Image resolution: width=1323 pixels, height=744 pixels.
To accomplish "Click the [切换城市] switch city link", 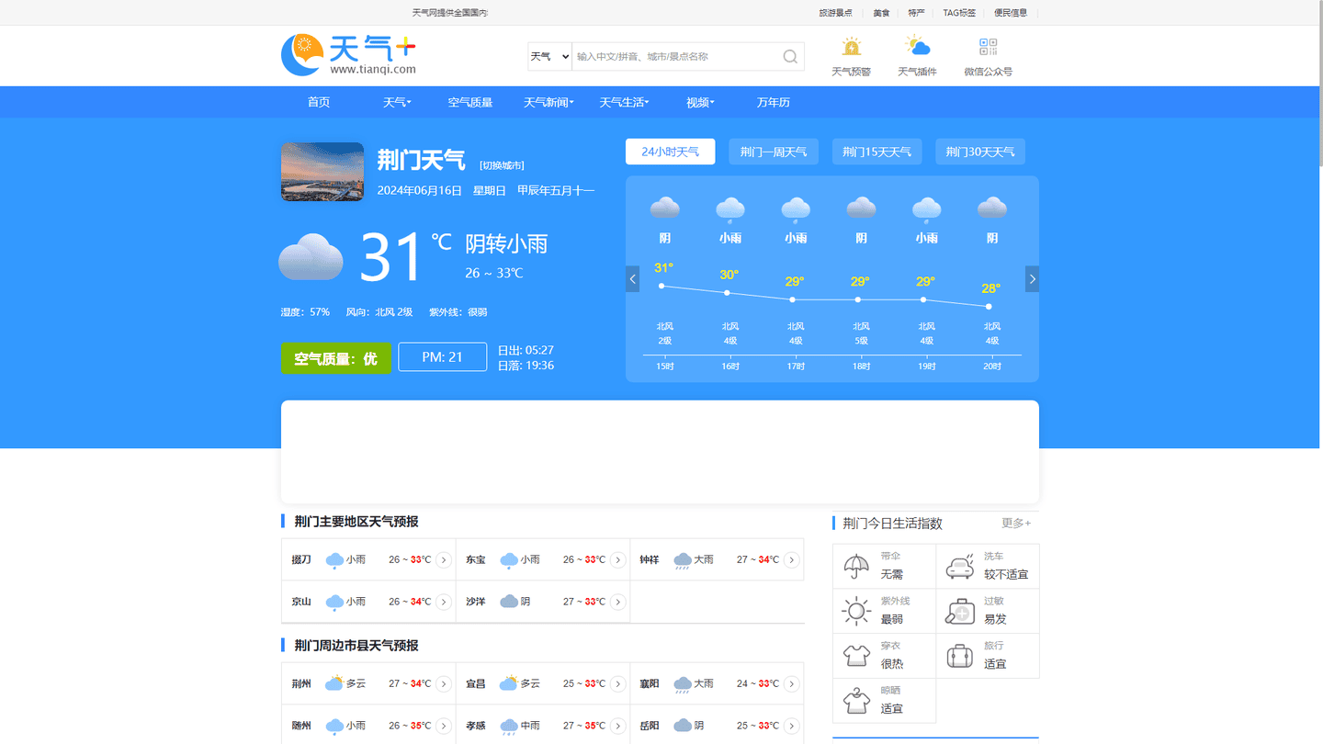I will (502, 165).
